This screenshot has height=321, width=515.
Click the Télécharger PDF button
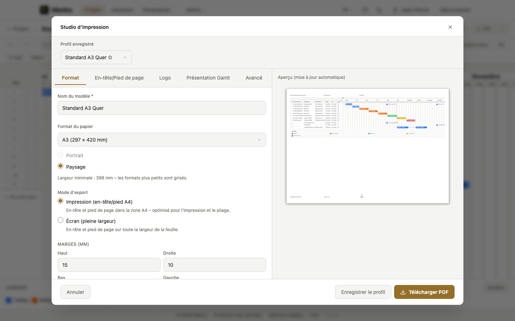(x=424, y=292)
